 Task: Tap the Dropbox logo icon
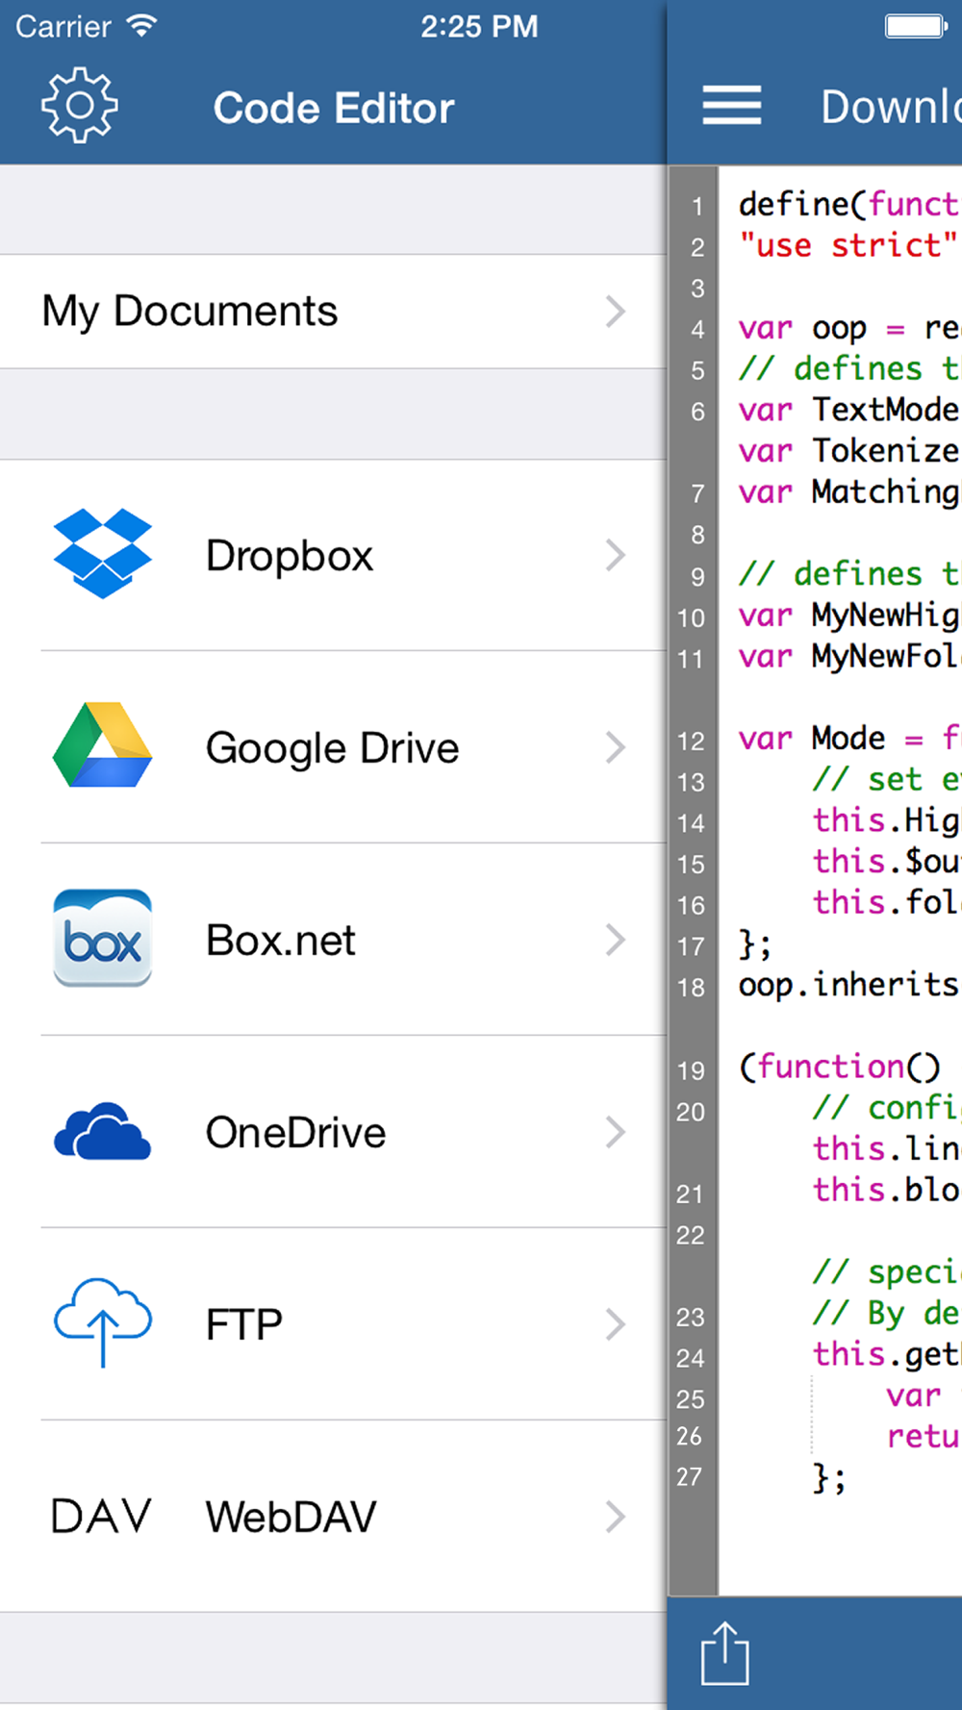(103, 554)
